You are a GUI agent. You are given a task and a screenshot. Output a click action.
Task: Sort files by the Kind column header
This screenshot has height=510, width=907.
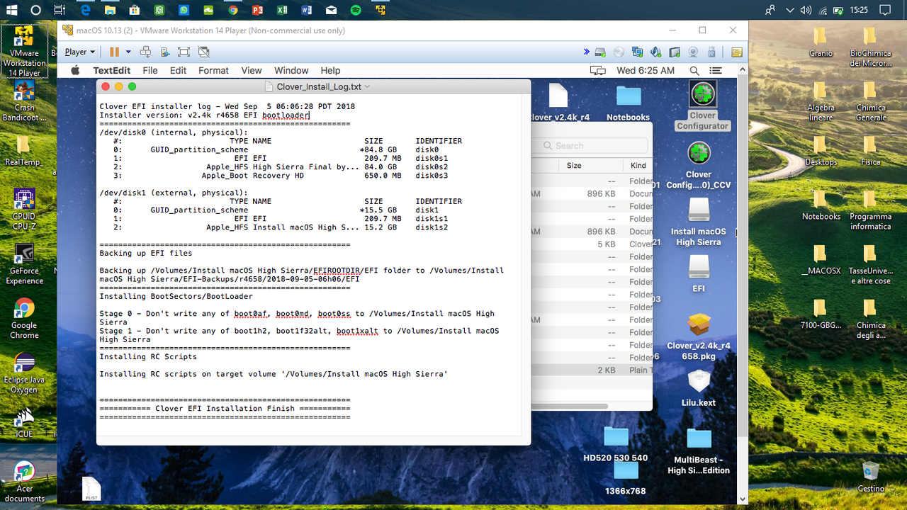(x=638, y=165)
